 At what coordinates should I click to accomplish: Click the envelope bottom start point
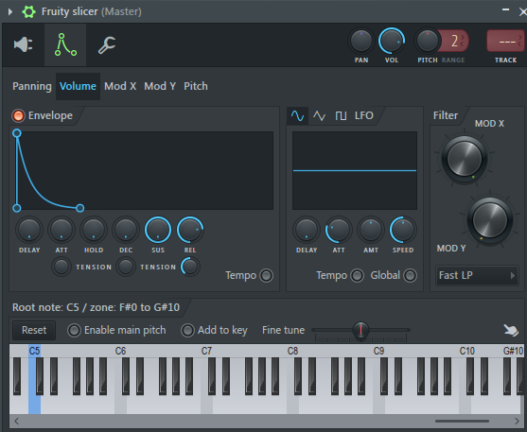tap(17, 208)
